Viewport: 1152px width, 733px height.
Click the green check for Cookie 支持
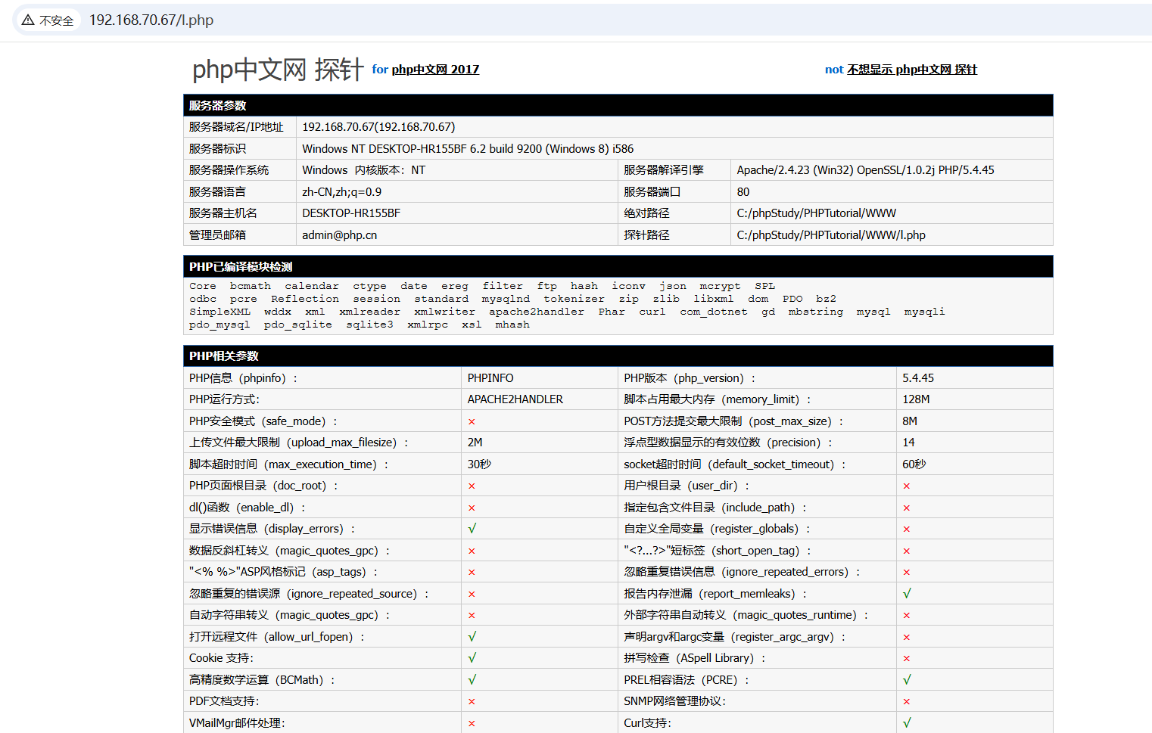tap(472, 658)
